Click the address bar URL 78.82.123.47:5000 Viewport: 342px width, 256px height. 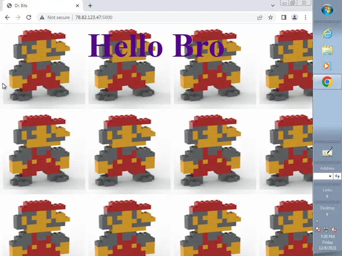[x=94, y=17]
